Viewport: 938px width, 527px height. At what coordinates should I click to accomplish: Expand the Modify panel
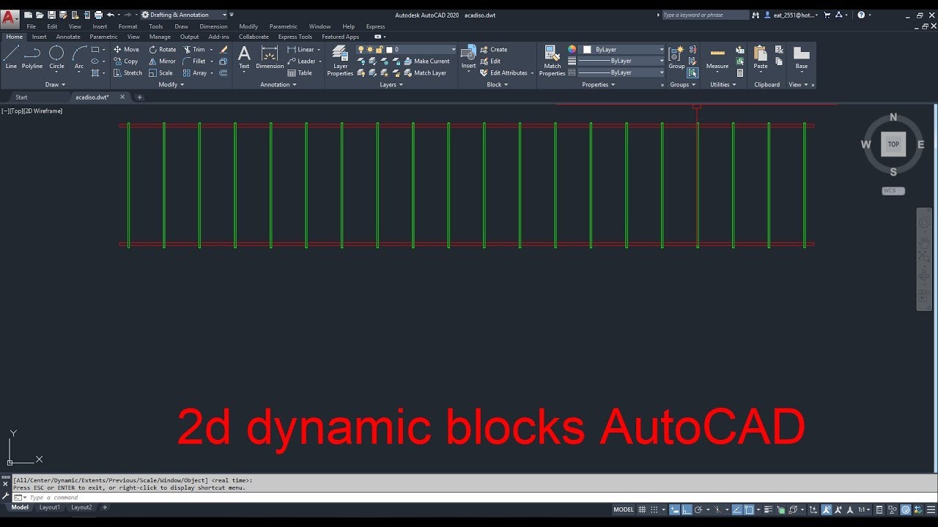pyautogui.click(x=171, y=84)
